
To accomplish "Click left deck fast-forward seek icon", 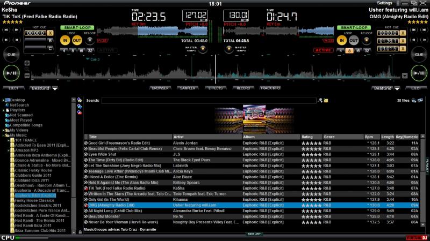I will (x=17, y=40).
